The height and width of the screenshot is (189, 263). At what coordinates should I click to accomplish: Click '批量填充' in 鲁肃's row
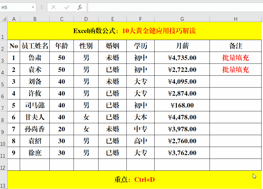point(235,58)
